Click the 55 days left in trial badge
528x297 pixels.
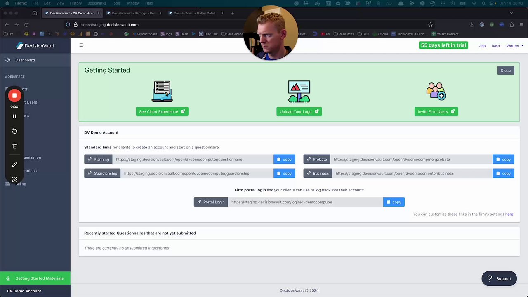[x=443, y=45]
